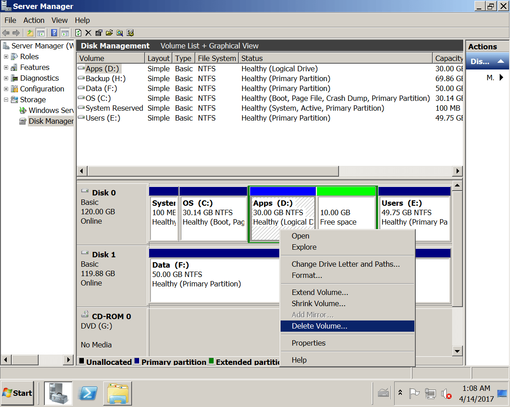
Task: Open the Action Center flag icon
Action: 414,394
